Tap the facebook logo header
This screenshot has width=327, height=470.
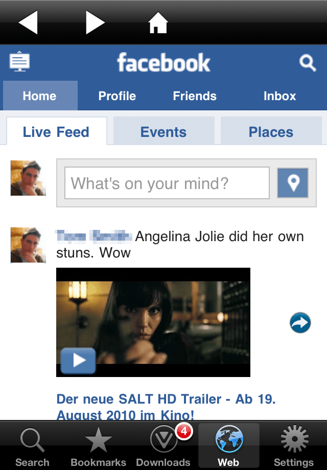(x=163, y=62)
